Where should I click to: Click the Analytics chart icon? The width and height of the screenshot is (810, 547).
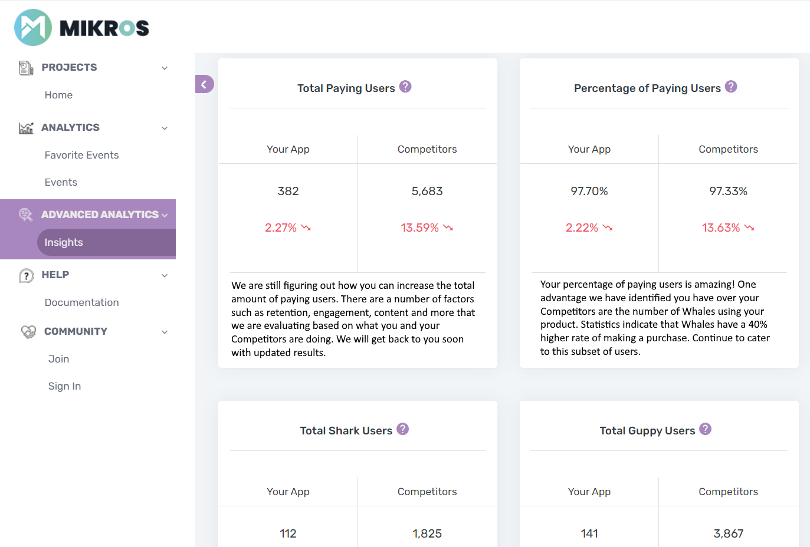[26, 128]
